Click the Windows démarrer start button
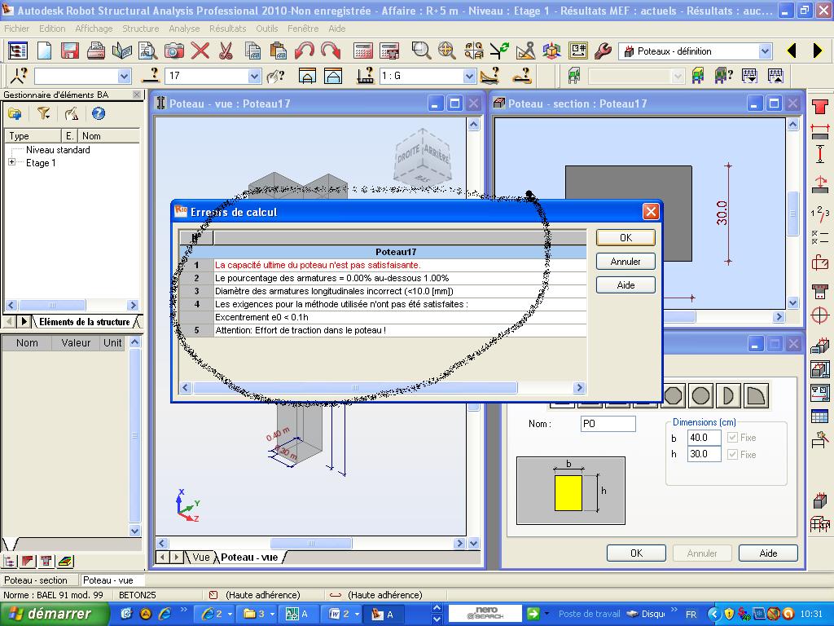This screenshot has height=626, width=834. tap(55, 614)
